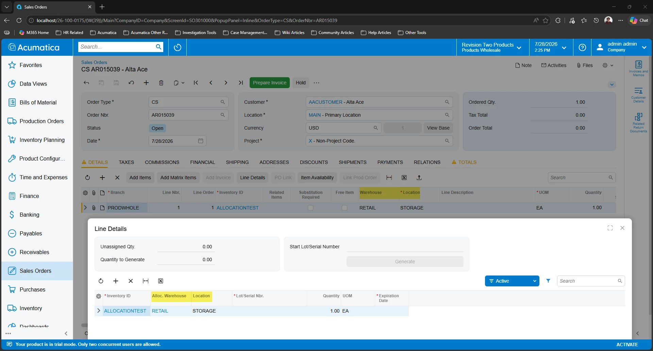
Task: Expand the PRODWHOLE line row
Action: coord(85,207)
